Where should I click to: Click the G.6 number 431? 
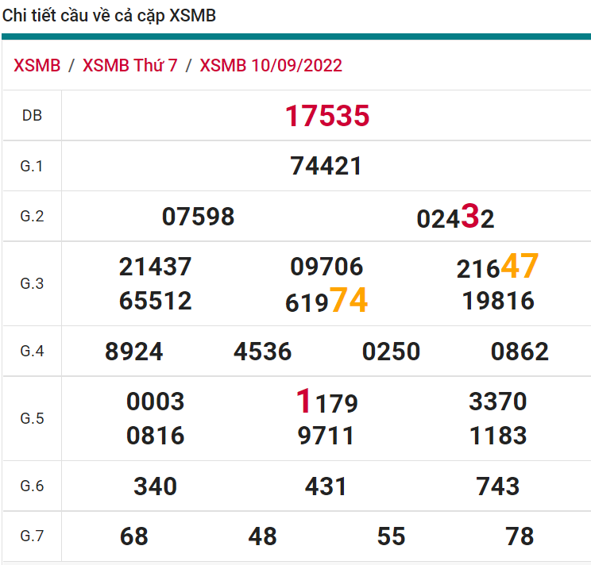click(326, 486)
